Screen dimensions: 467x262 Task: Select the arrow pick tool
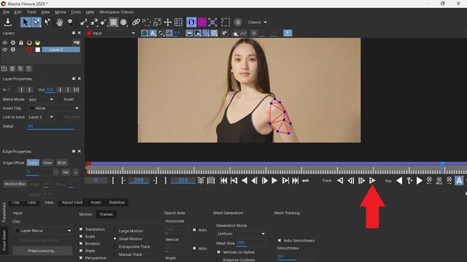tap(25, 22)
